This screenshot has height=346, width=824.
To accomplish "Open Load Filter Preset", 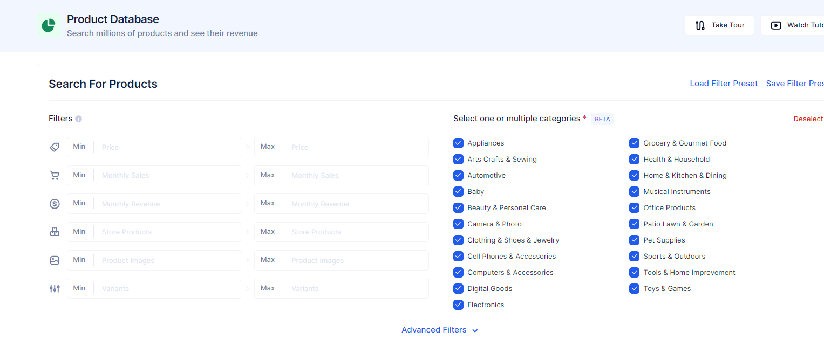I will pos(724,83).
